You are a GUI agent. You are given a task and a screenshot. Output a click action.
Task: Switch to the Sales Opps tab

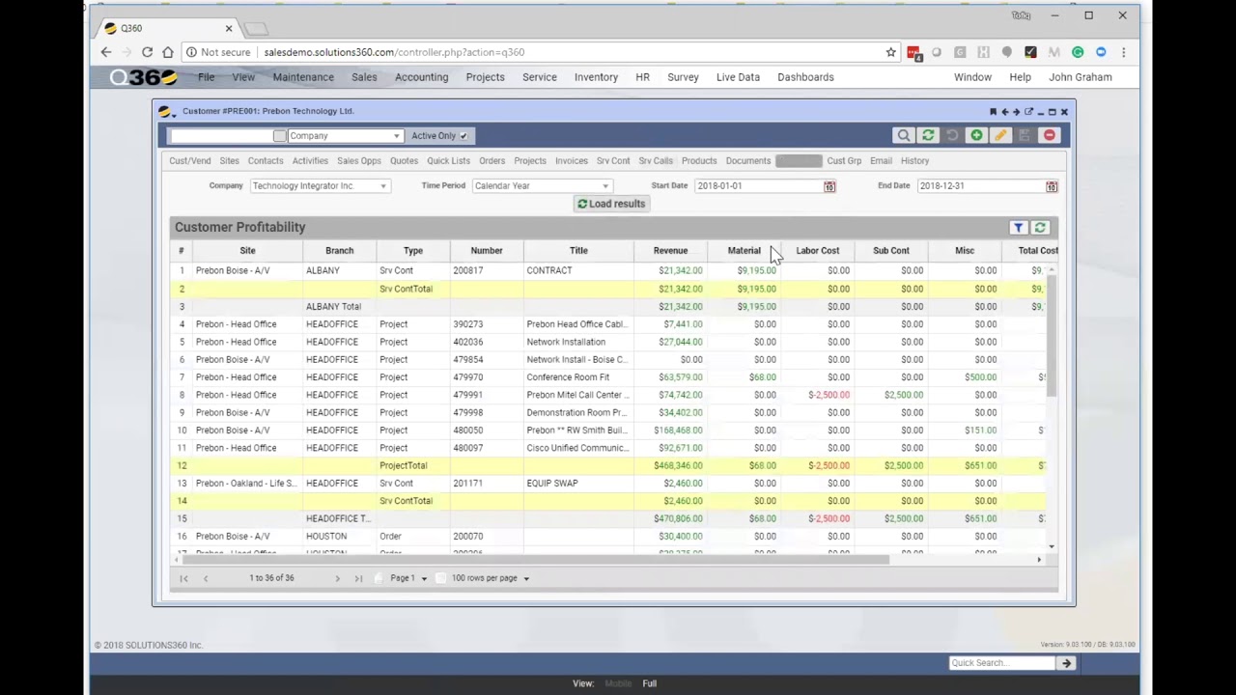click(358, 161)
